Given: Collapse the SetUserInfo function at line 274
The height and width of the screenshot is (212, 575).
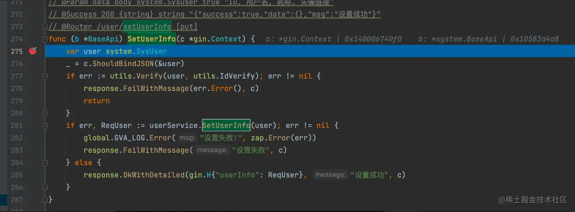Looking at the screenshot, I should coord(45,39).
